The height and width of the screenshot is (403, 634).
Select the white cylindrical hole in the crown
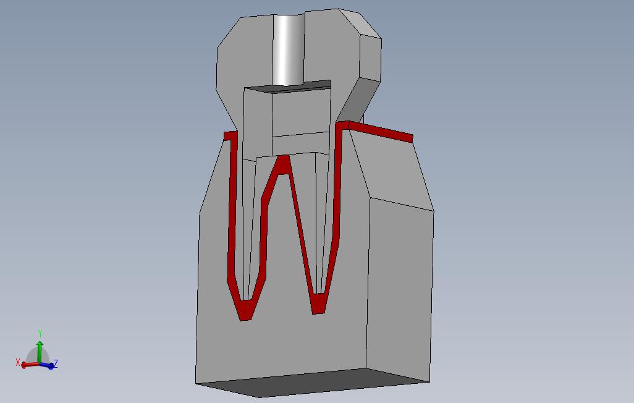[x=289, y=49]
